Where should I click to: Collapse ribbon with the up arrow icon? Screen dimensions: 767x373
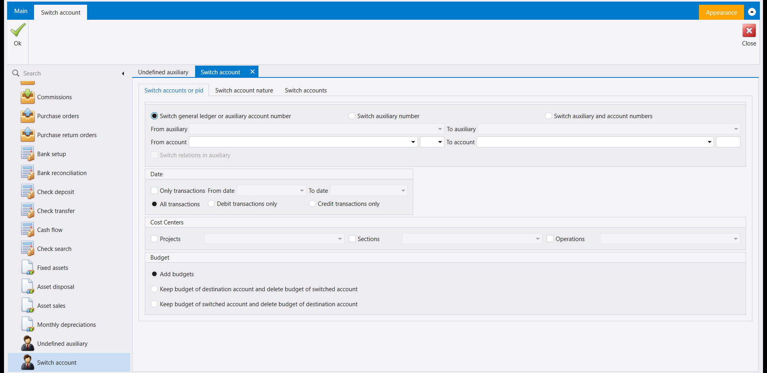752,12
